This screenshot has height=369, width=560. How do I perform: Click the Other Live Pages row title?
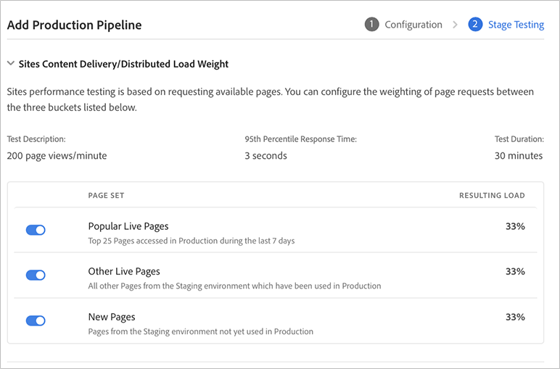[x=124, y=271]
